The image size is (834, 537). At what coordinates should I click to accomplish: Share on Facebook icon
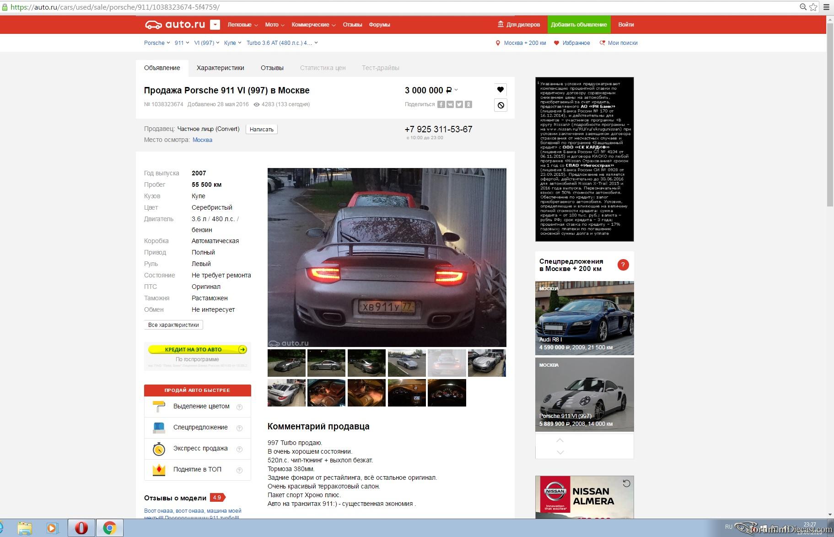pos(441,104)
